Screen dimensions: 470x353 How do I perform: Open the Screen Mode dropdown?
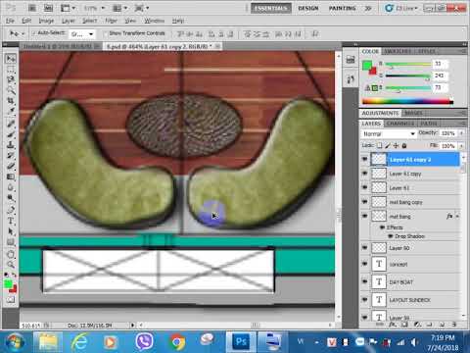[141, 8]
